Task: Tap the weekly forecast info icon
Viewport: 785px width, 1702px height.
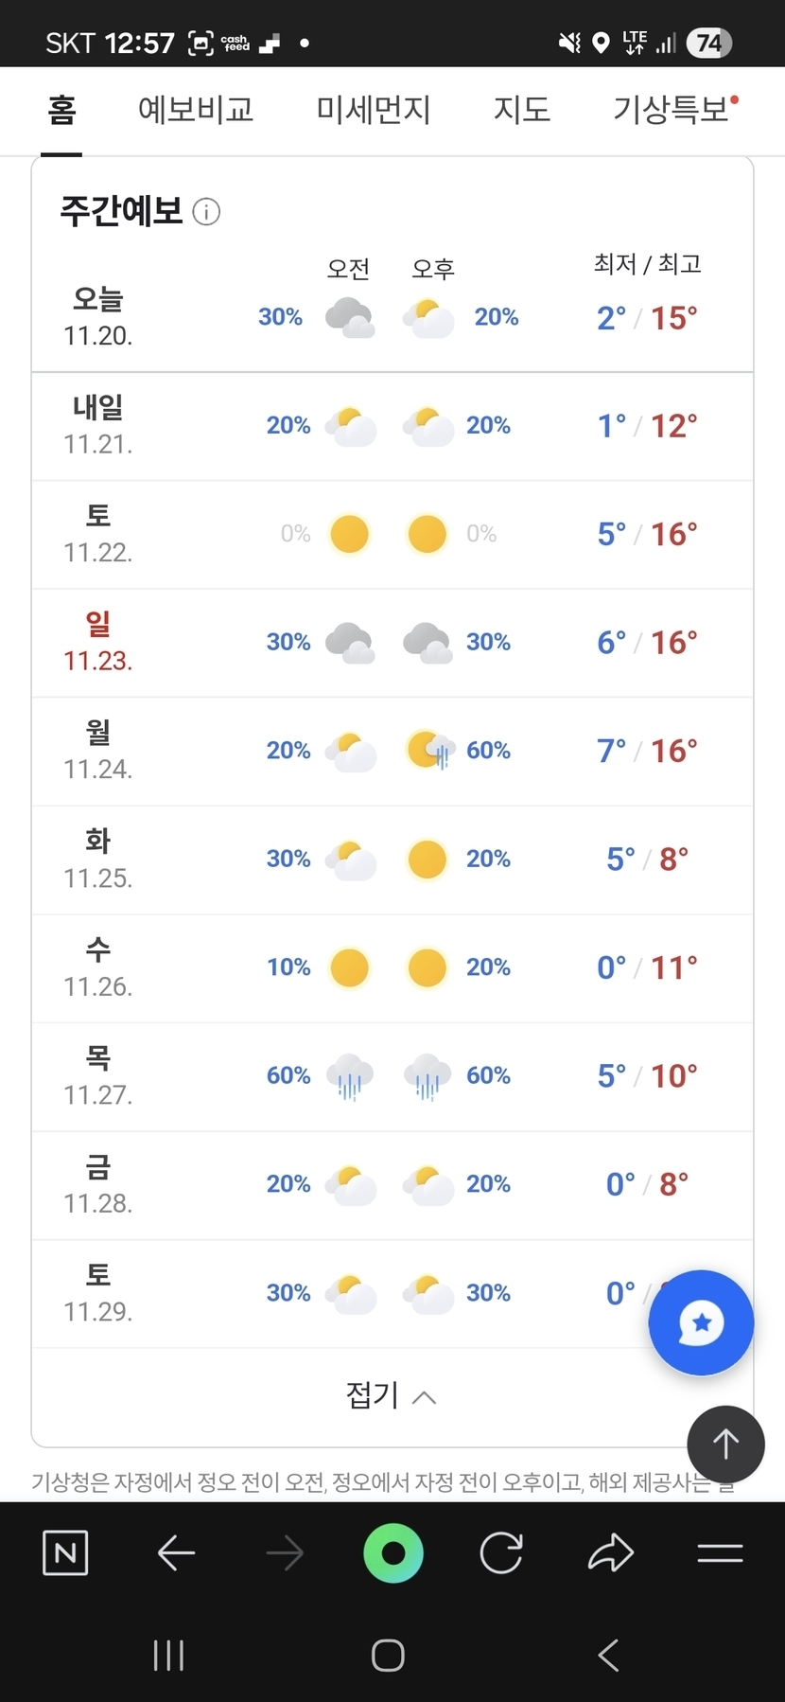Action: pos(206,212)
